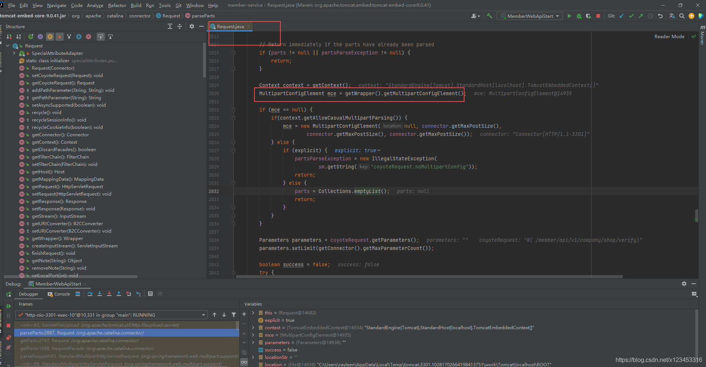This screenshot has height=367, width=706.
Task: Open the Maven side tool window
Action: pyautogui.click(x=702, y=35)
